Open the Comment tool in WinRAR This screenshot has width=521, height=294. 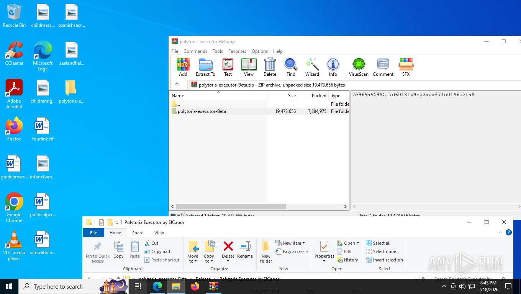click(x=383, y=67)
